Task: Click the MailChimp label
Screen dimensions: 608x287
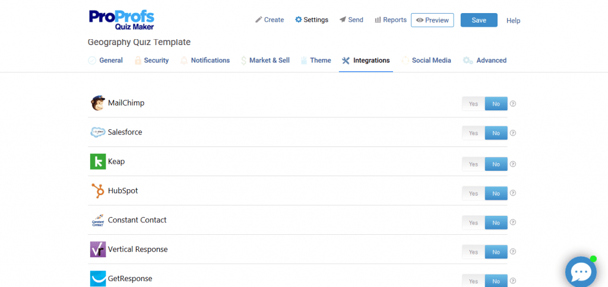Action: point(126,103)
